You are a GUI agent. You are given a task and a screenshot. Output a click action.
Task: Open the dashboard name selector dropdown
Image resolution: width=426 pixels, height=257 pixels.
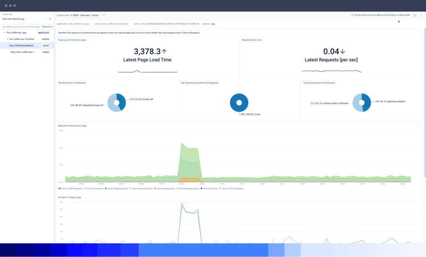coord(100,15)
